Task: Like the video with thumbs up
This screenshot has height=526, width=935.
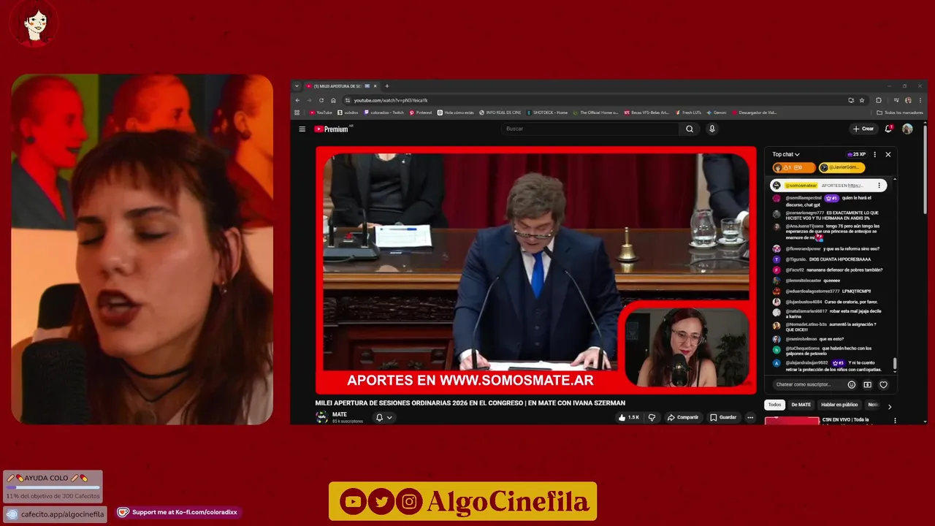Action: pyautogui.click(x=630, y=417)
